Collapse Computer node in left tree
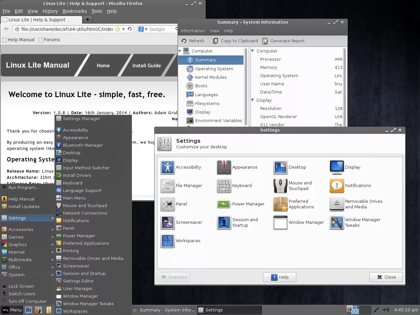The width and height of the screenshot is (420, 315). point(180,51)
